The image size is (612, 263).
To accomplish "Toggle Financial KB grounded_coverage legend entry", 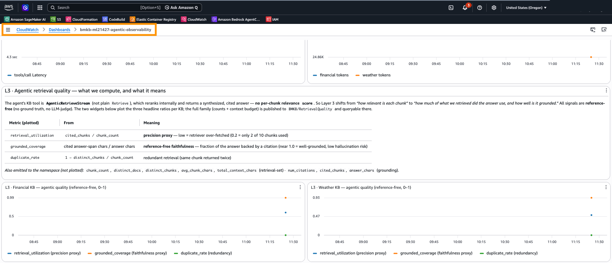I will pyautogui.click(x=127, y=253).
